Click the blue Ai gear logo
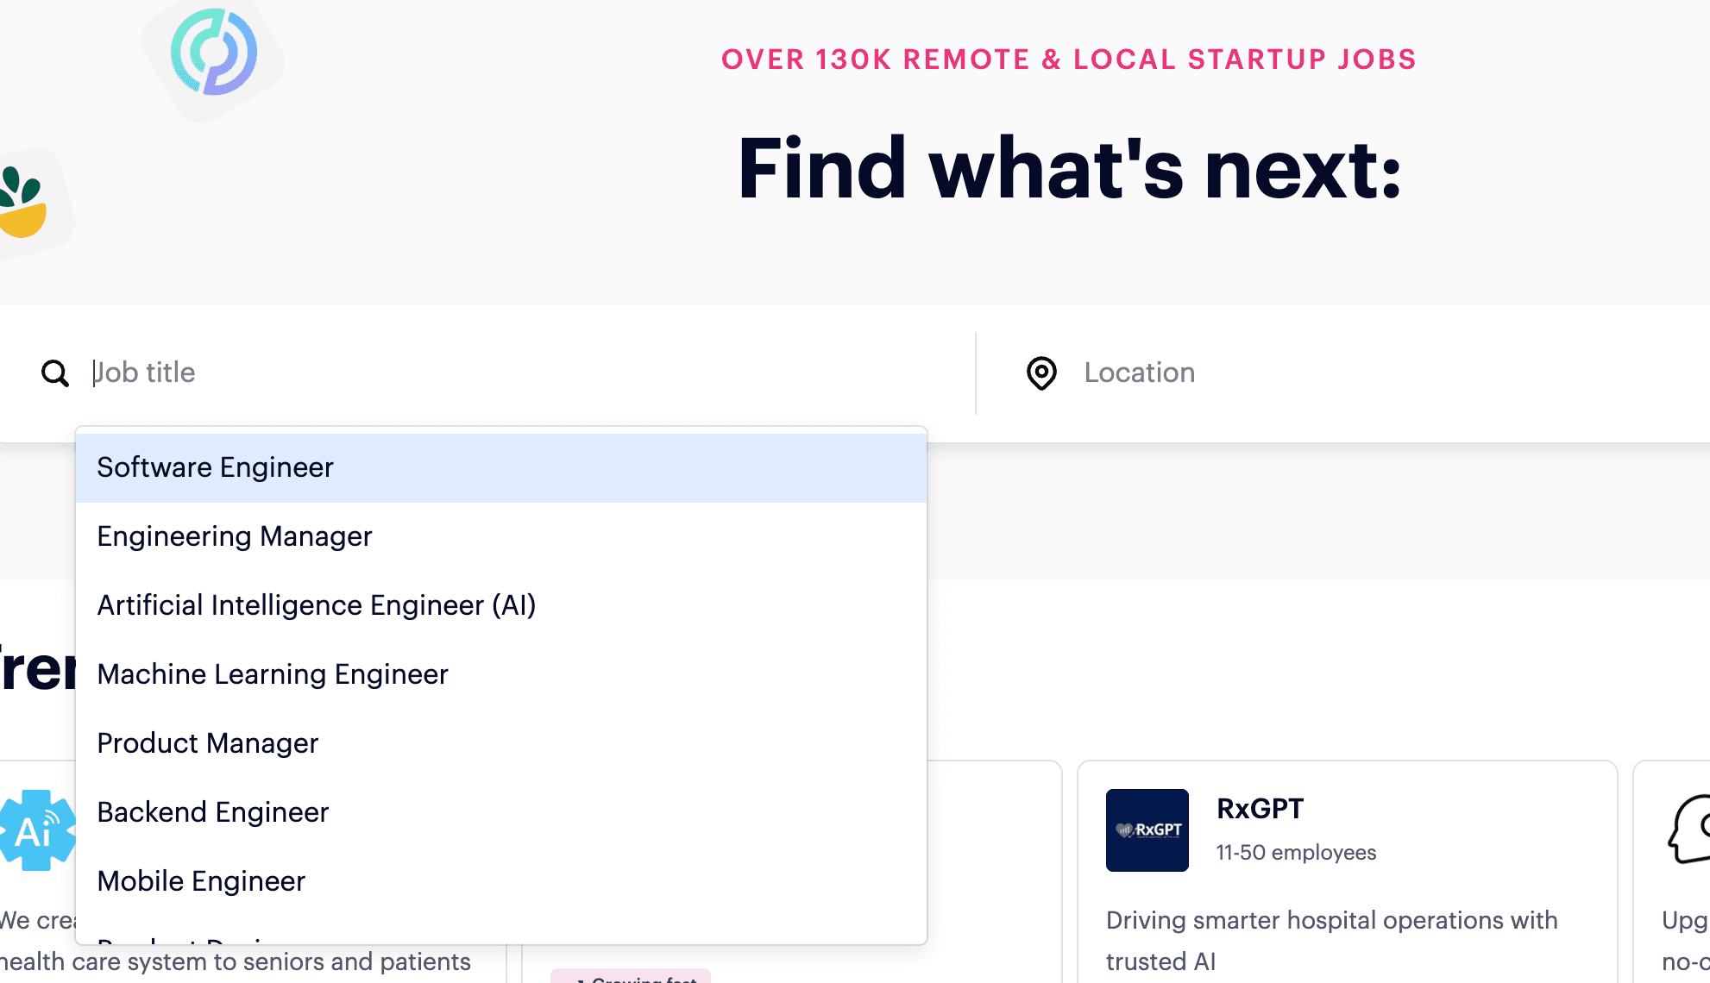This screenshot has height=983, width=1710. [37, 830]
